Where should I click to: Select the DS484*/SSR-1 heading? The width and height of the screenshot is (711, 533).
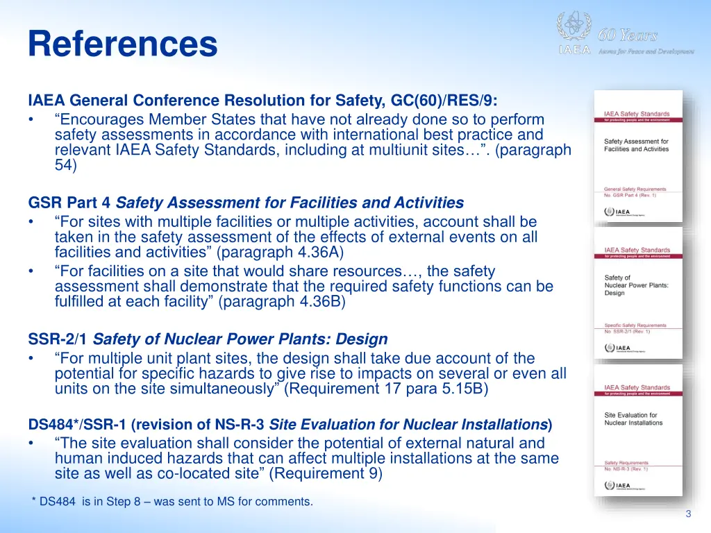(x=290, y=424)
